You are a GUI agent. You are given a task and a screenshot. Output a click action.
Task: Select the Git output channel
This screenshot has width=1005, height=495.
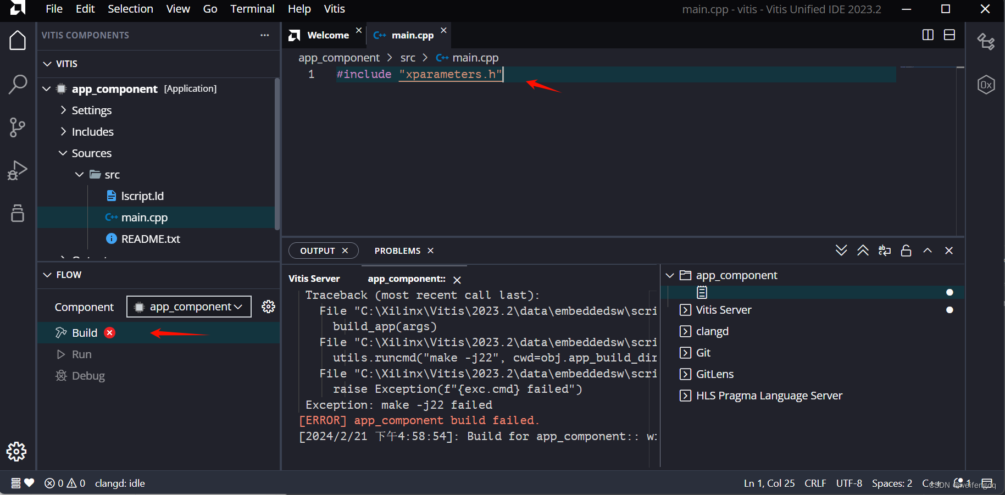(703, 353)
